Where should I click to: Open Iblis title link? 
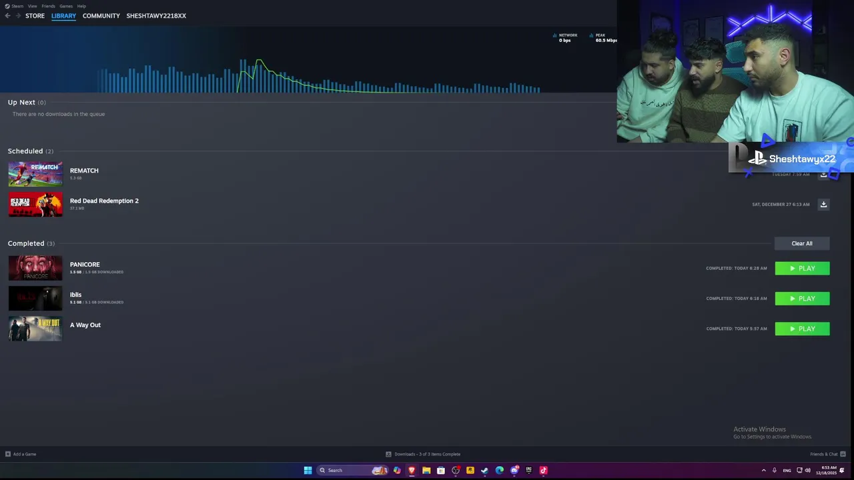click(x=75, y=295)
